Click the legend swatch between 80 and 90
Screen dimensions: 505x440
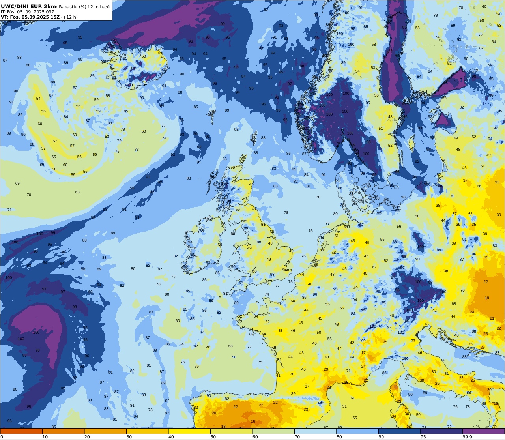(x=357, y=431)
